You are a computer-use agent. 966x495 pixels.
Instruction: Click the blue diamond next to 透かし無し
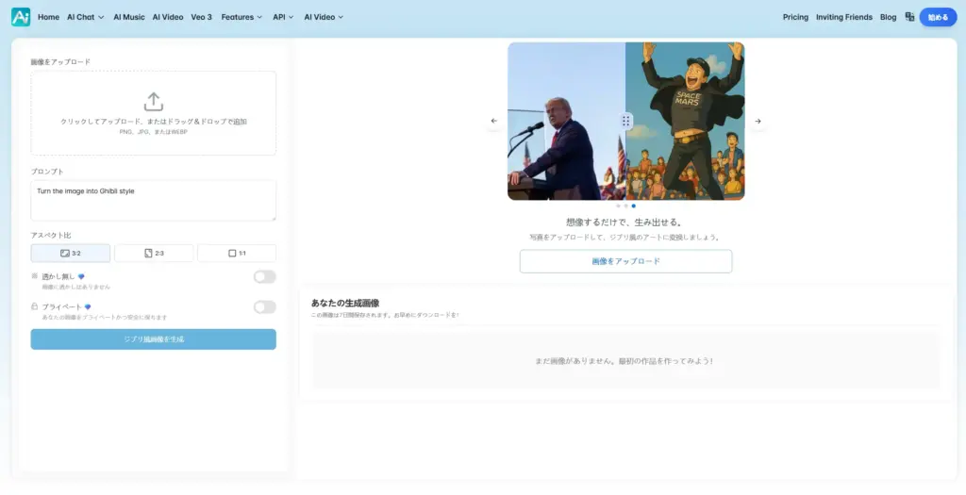point(81,277)
